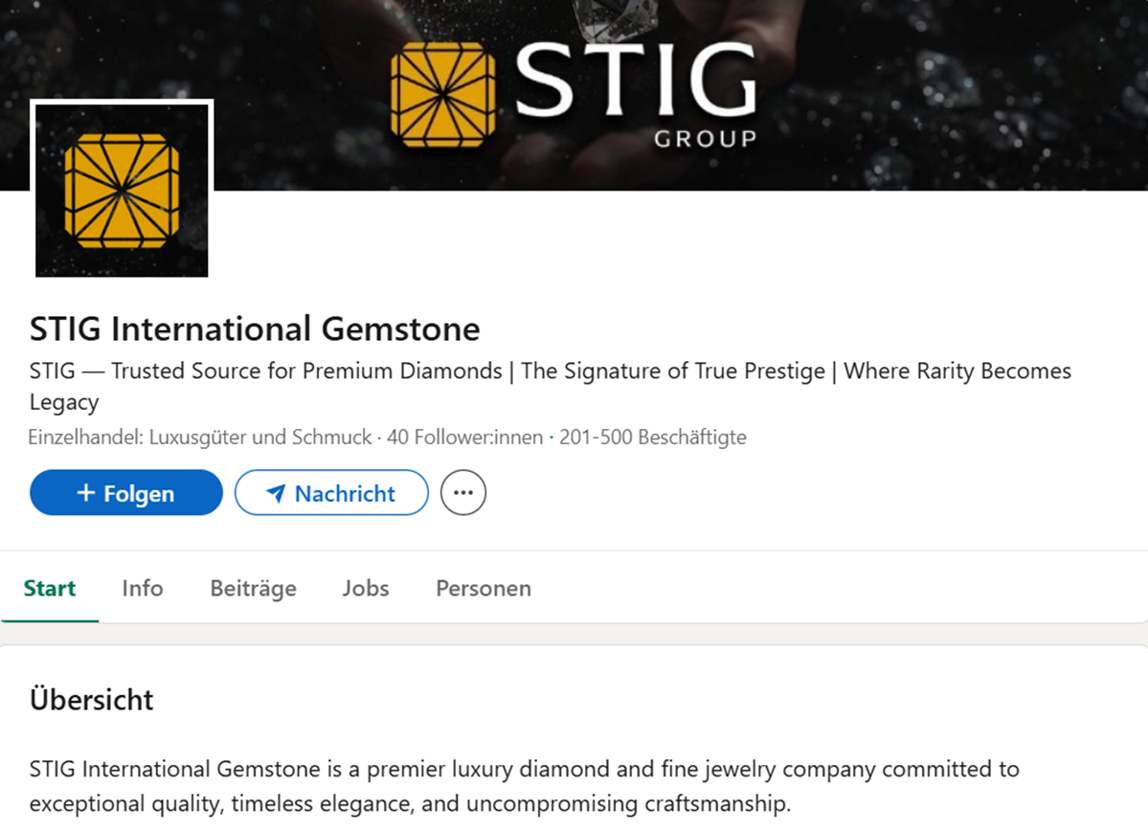Switch to the Info tab
The image size is (1148, 832).
[x=142, y=588]
